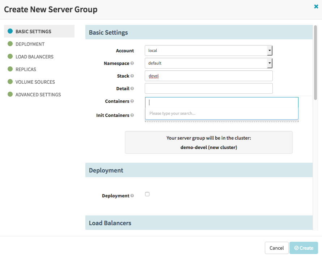Click into the Detail text field
Viewport: 322px width, 258px height.
208,88
